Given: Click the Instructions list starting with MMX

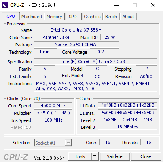Looking at the screenshot, I should pos(95,86).
